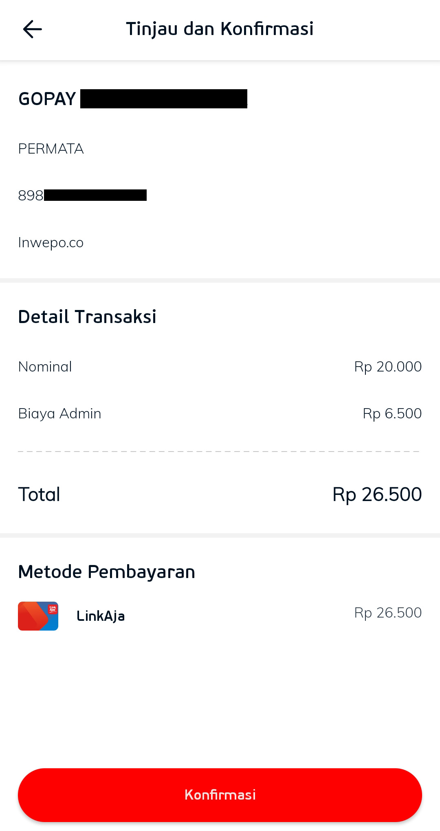Tap the LinkAja Rp 26.500 payment amount
The width and height of the screenshot is (440, 831).
(388, 613)
